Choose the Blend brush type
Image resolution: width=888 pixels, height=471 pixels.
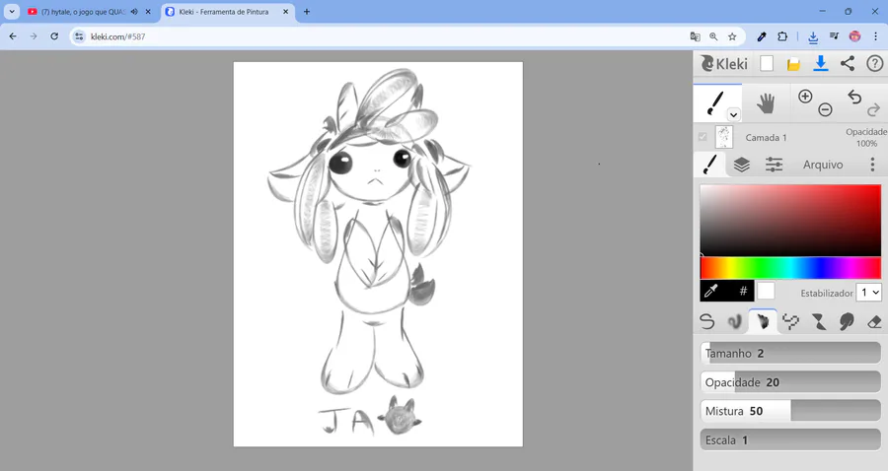coord(734,322)
